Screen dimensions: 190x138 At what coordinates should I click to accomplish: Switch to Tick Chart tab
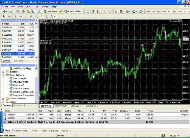pyautogui.click(x=18, y=61)
